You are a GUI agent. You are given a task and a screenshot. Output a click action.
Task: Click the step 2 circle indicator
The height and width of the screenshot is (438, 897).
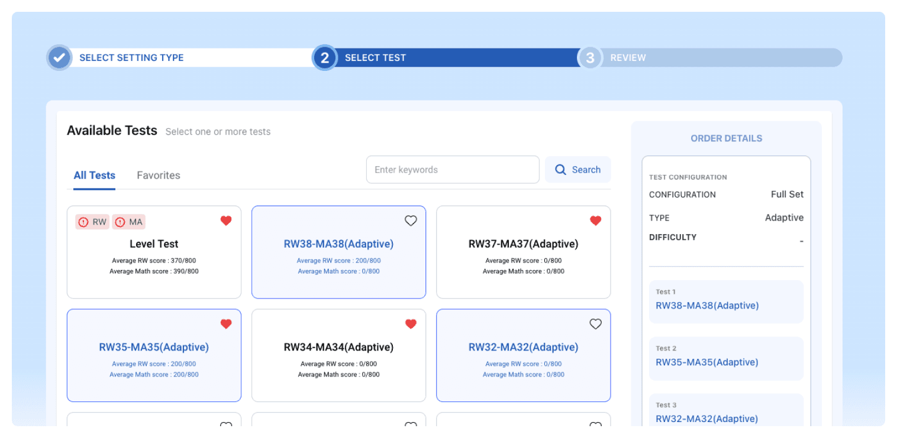tap(324, 57)
